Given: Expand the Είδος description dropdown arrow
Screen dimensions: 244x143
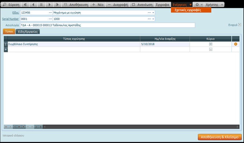Looking at the screenshot, I should [153, 13].
